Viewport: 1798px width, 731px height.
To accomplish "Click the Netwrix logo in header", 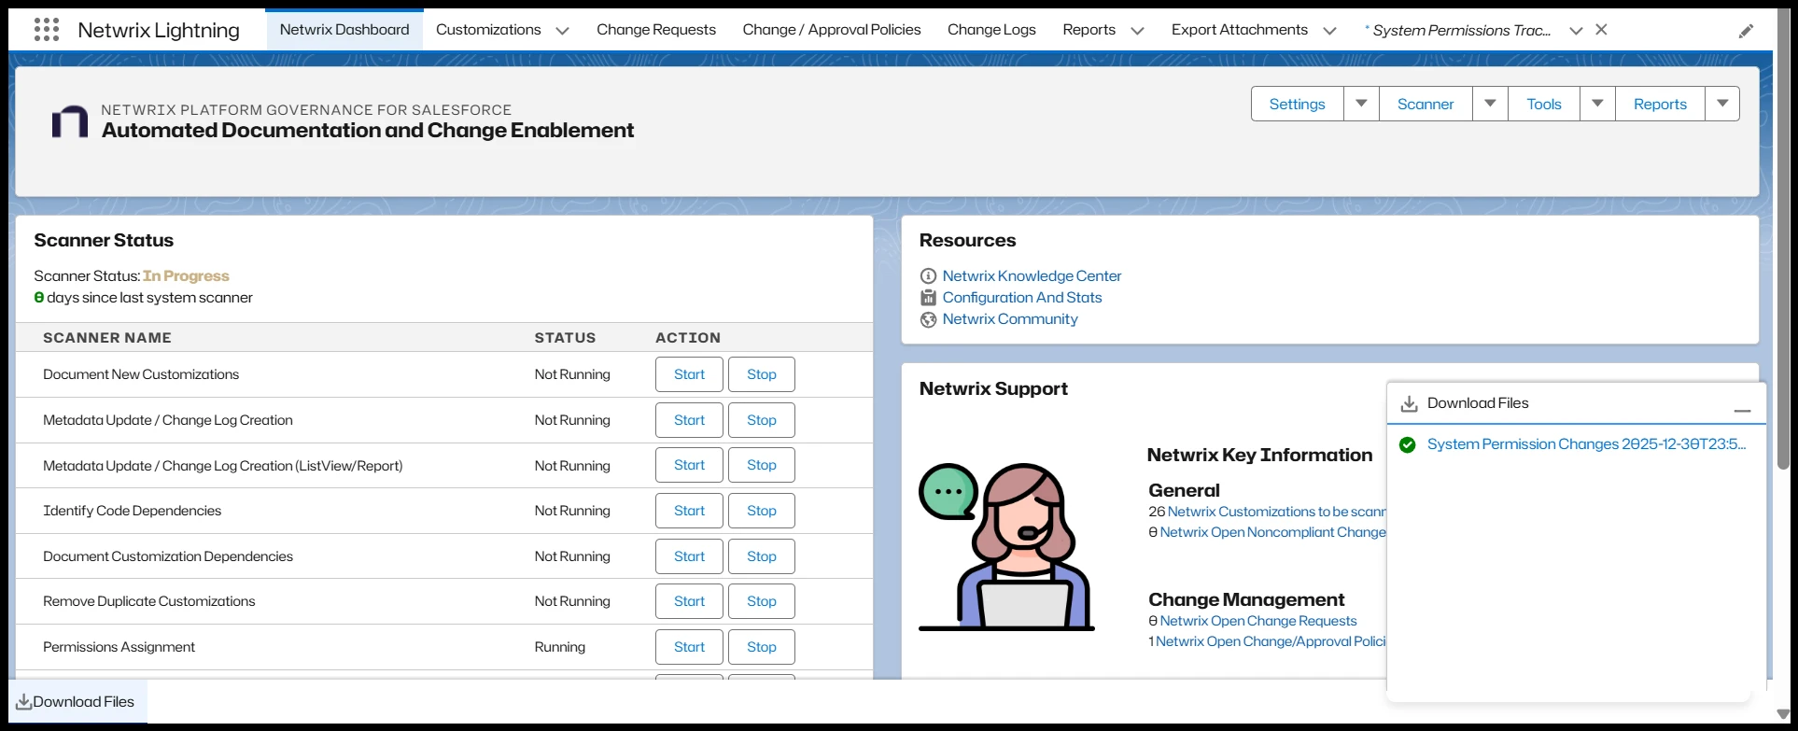I will [x=70, y=121].
